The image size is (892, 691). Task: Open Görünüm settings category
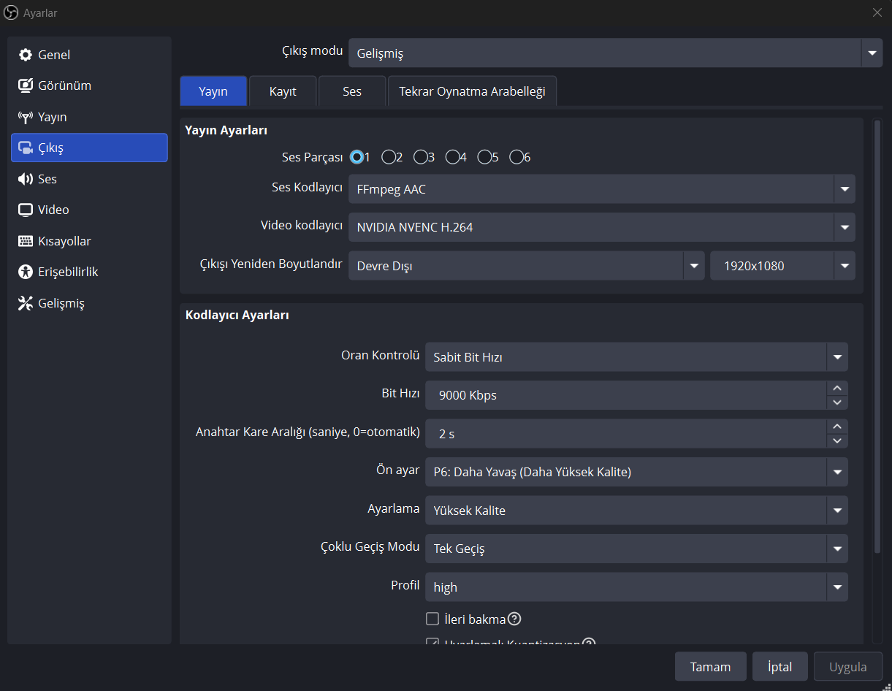(89, 85)
